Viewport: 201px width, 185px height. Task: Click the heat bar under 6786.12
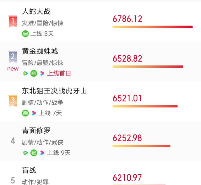click(x=153, y=27)
